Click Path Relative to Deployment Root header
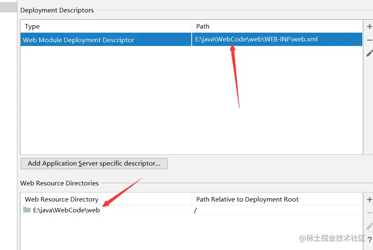 coord(277,199)
